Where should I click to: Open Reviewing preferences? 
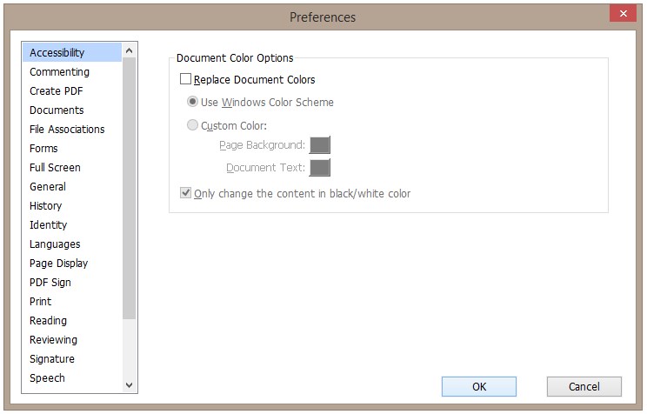click(72, 339)
